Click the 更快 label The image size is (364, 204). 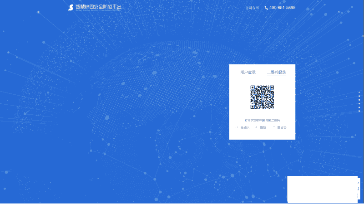(263, 127)
